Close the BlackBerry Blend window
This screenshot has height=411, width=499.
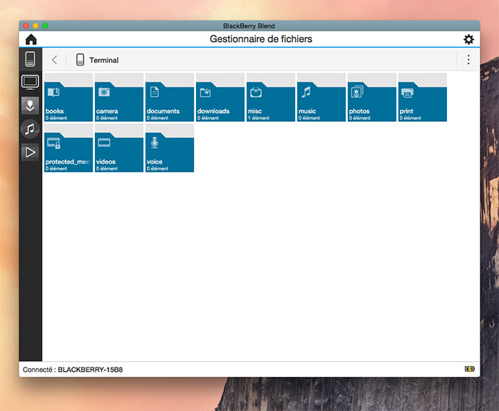pos(26,26)
